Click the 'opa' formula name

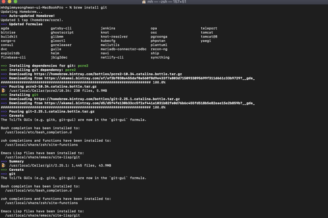pyautogui.click(x=154, y=28)
